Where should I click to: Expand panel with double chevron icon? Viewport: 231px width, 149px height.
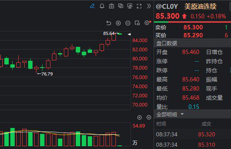point(149,6)
